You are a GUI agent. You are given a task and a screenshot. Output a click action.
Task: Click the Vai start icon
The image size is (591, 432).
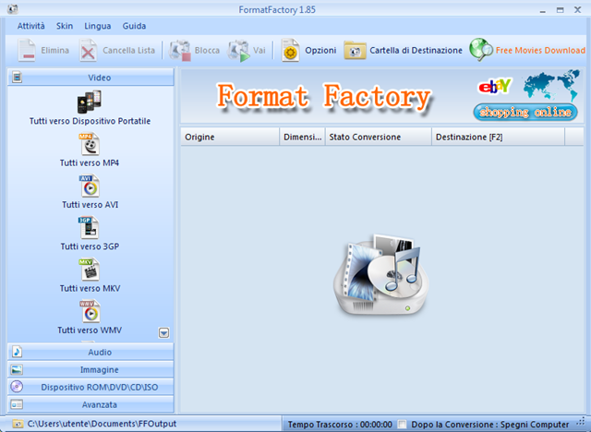(238, 51)
